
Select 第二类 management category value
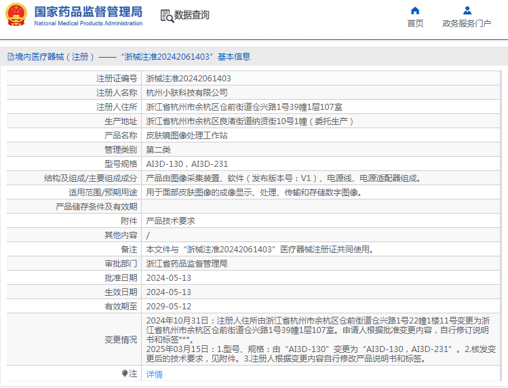tap(158, 150)
